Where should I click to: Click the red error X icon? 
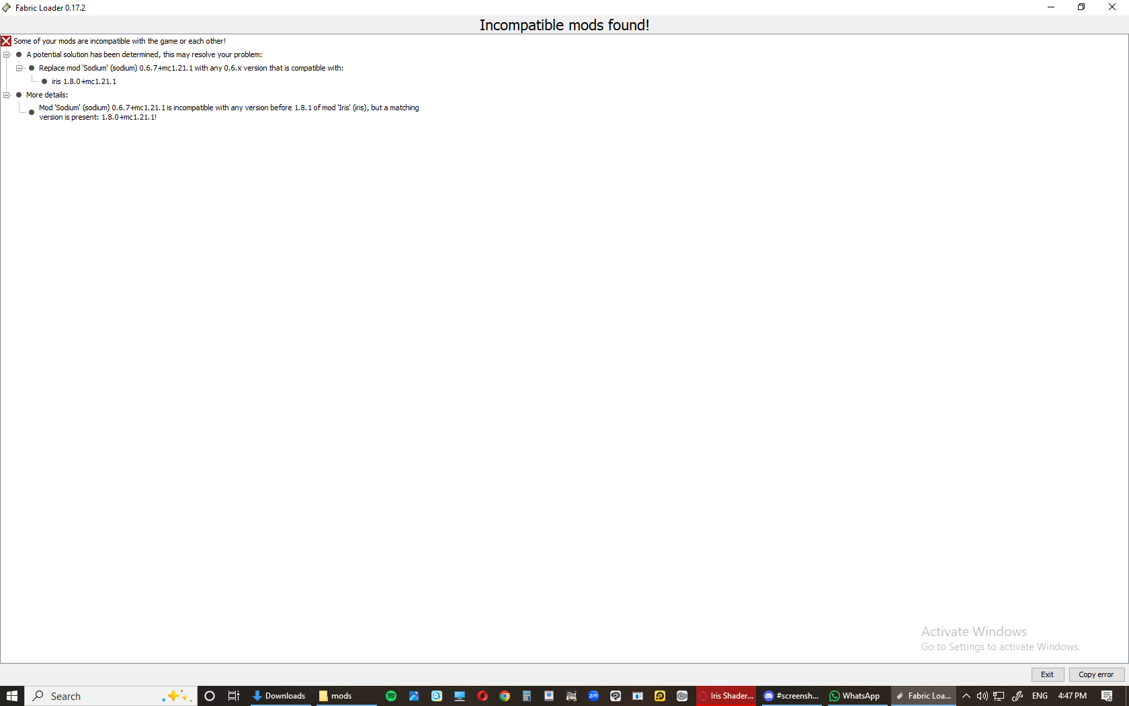click(x=6, y=41)
